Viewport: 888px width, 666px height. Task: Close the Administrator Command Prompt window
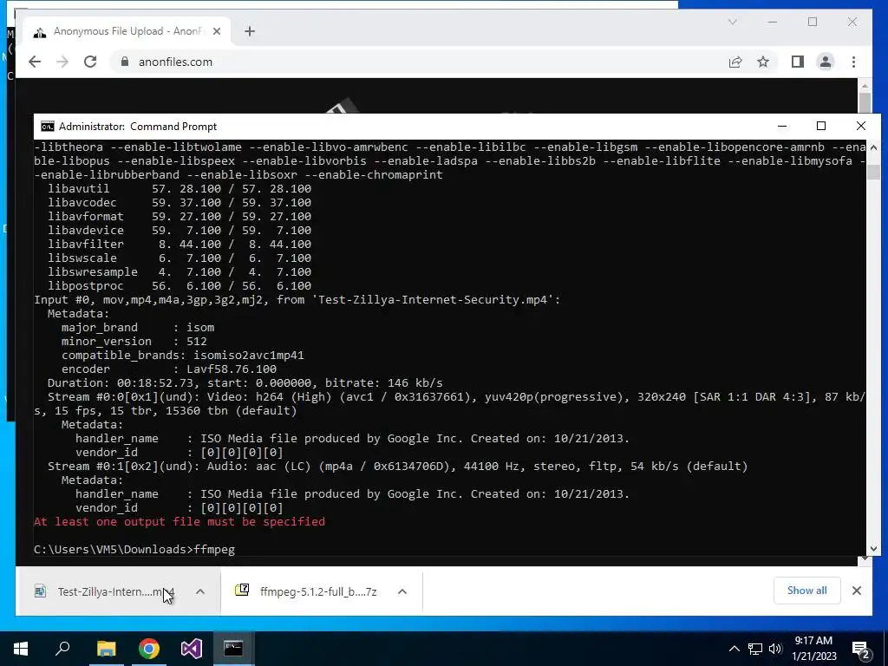[861, 126]
